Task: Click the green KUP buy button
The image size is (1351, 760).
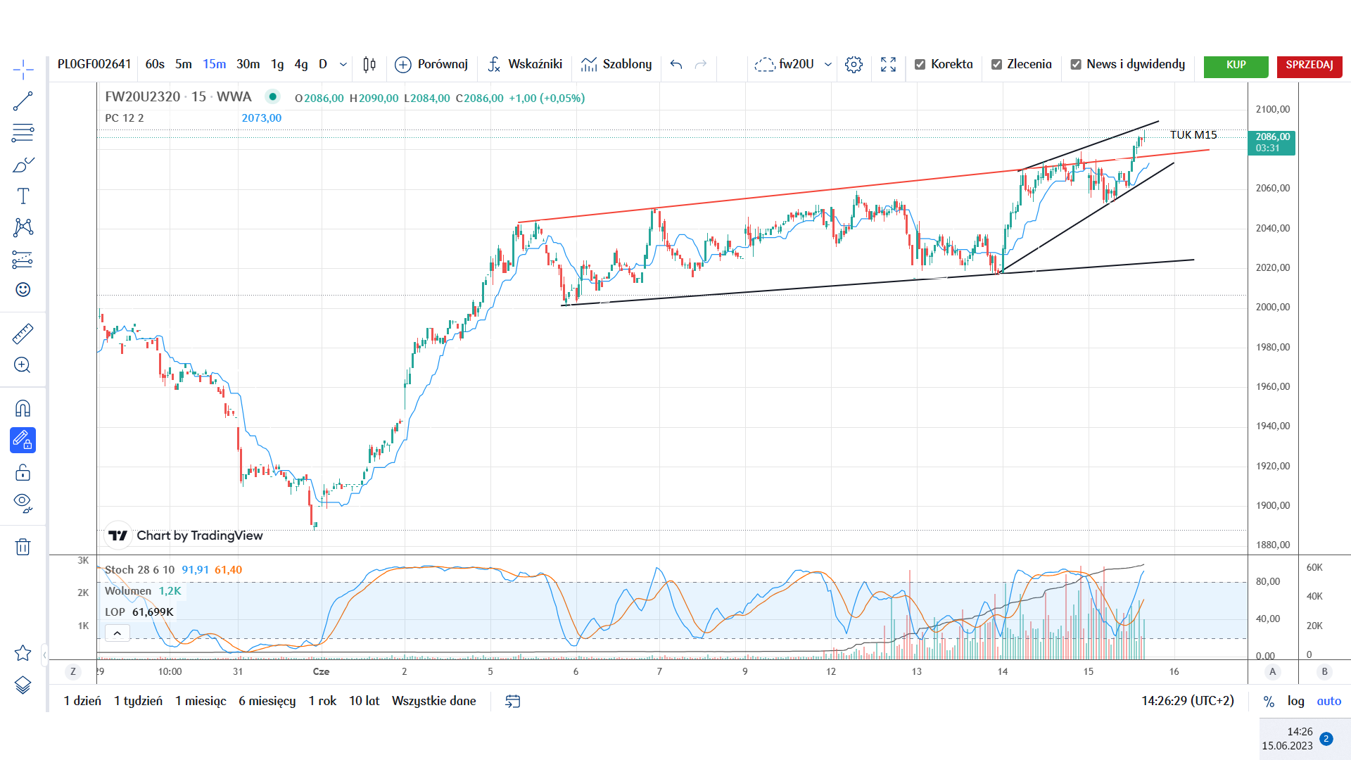Action: pos(1236,65)
